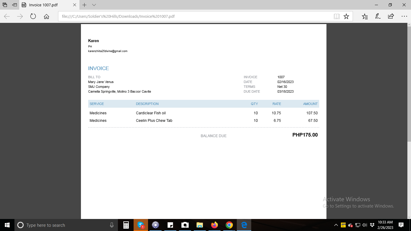This screenshot has width=411, height=231.
Task: Click the INVOICE heading
Action: coord(98,68)
